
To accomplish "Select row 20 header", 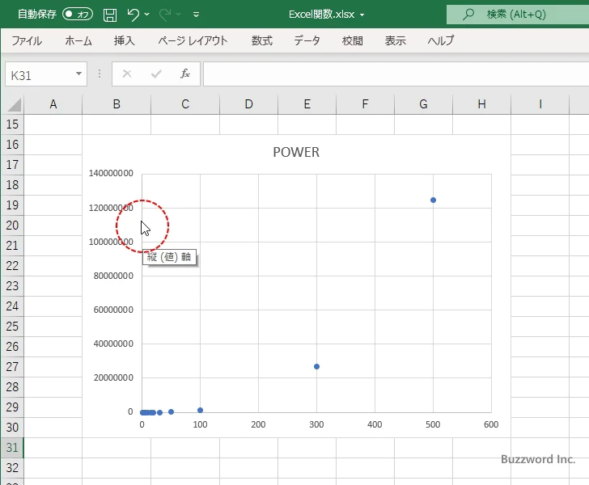I will [x=12, y=226].
